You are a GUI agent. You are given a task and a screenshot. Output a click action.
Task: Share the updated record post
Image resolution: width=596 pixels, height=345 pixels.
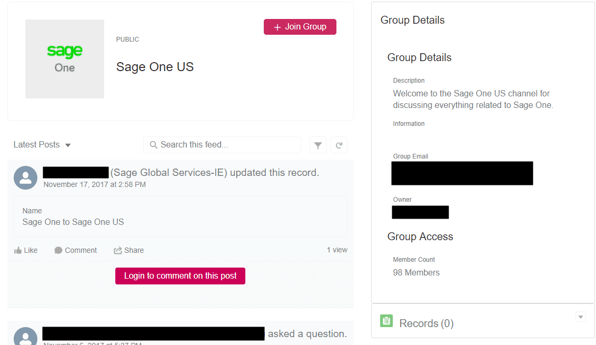tap(129, 250)
